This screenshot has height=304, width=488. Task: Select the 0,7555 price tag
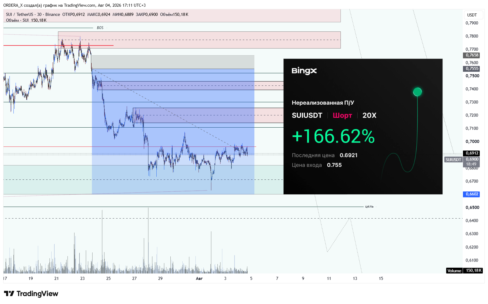472,69
